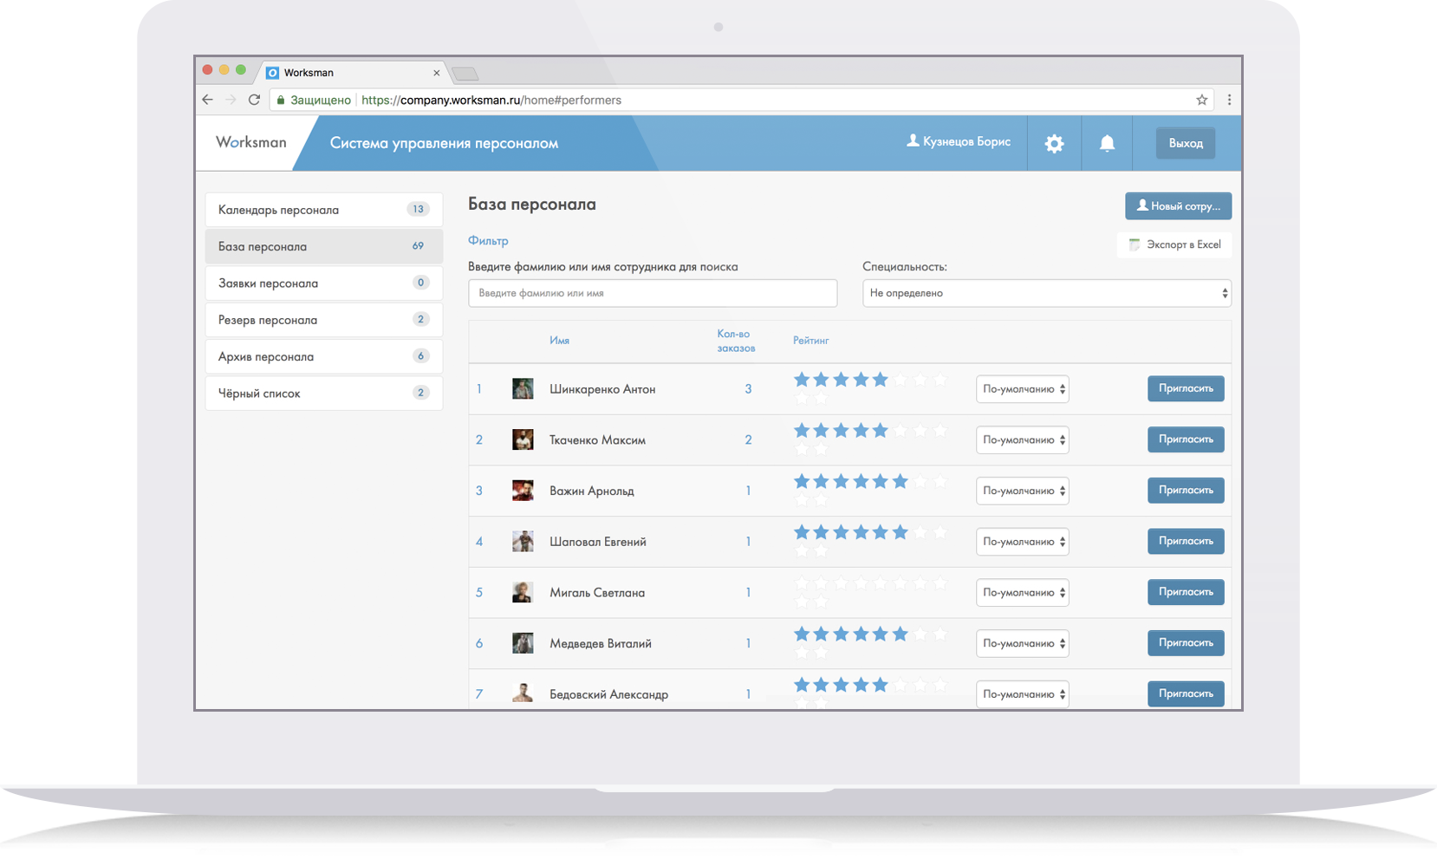The height and width of the screenshot is (859, 1437).
Task: Invite Медведев Виталий with Пригласить
Action: click(1186, 643)
